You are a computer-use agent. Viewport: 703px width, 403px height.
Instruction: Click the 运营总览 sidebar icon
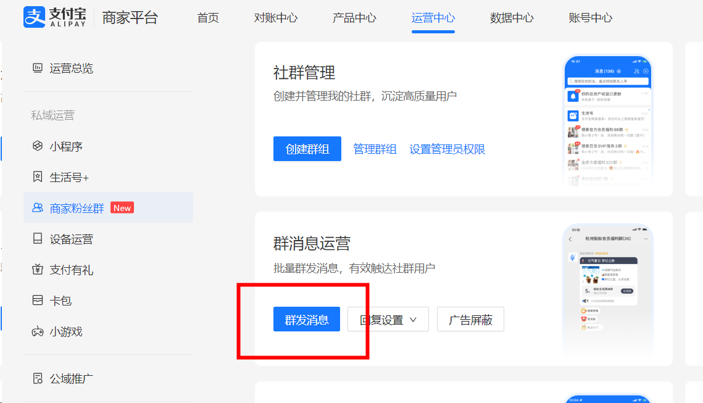[38, 69]
